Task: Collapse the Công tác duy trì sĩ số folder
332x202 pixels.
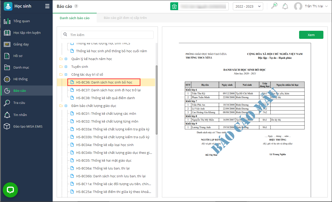Action: click(x=66, y=74)
